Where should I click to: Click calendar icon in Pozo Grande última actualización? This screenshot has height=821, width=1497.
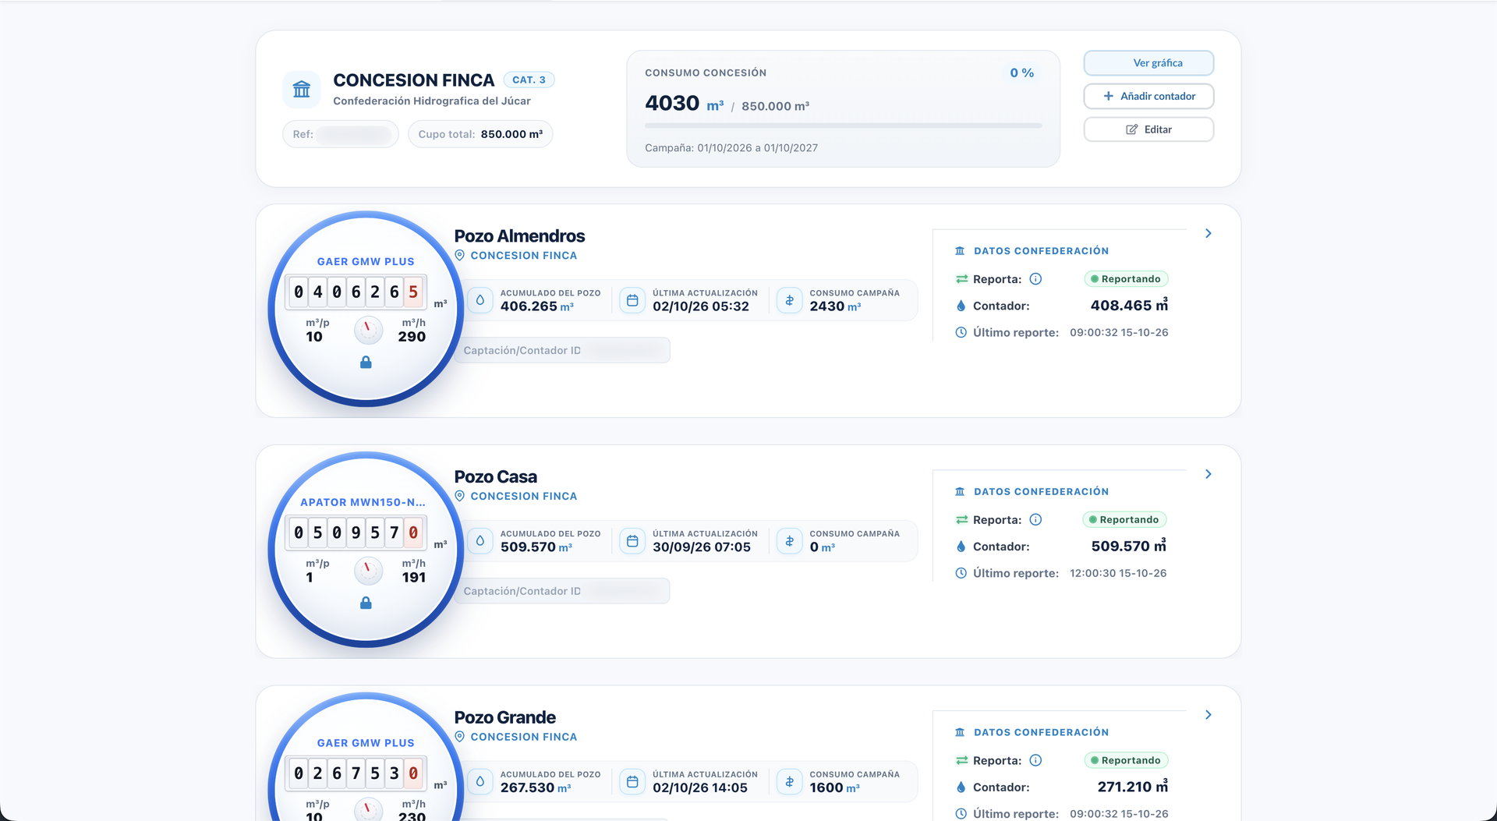click(632, 782)
